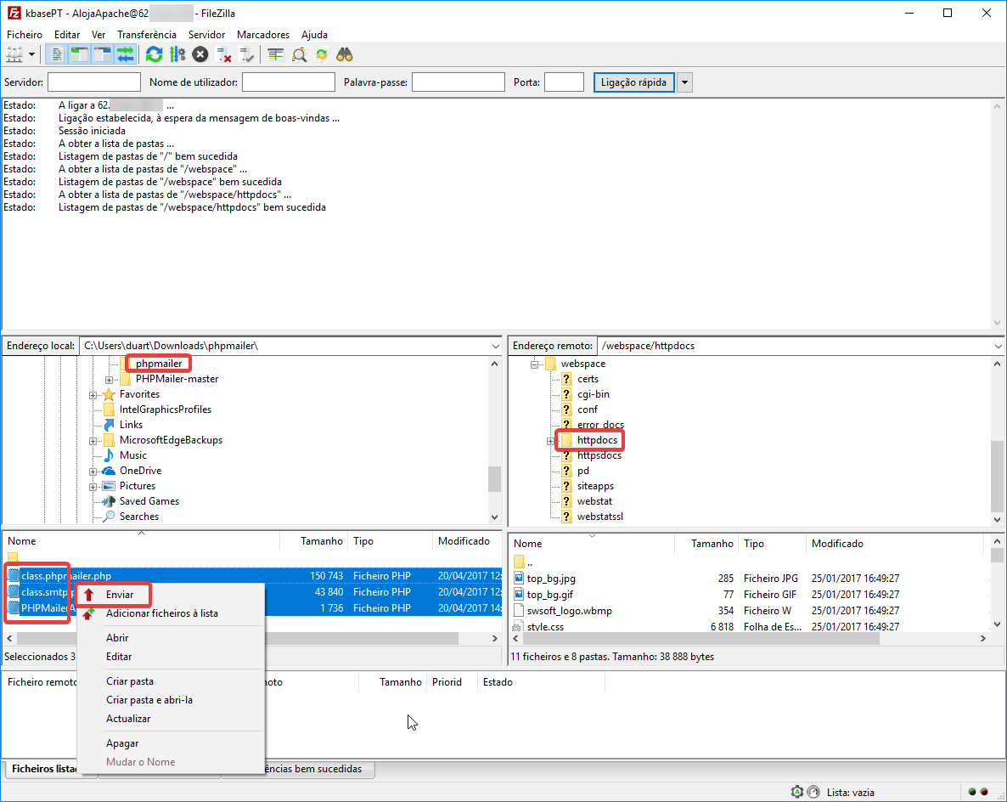The width and height of the screenshot is (1007, 802).
Task: Open the Site Manager icon
Action: tap(14, 54)
